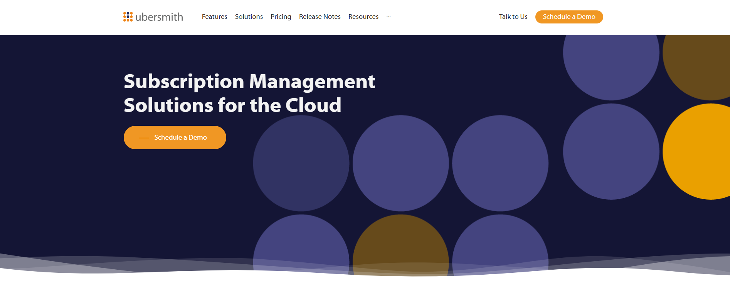Click the Ubersmith logo
Image resolution: width=730 pixels, height=287 pixels.
tap(153, 17)
